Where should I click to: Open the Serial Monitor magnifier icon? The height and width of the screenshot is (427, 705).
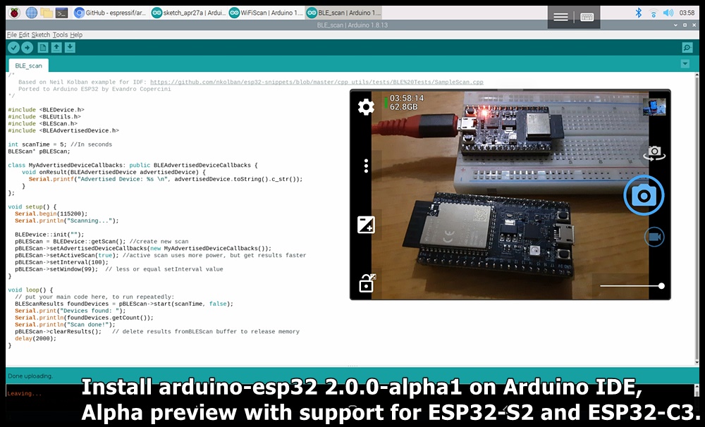(x=687, y=48)
